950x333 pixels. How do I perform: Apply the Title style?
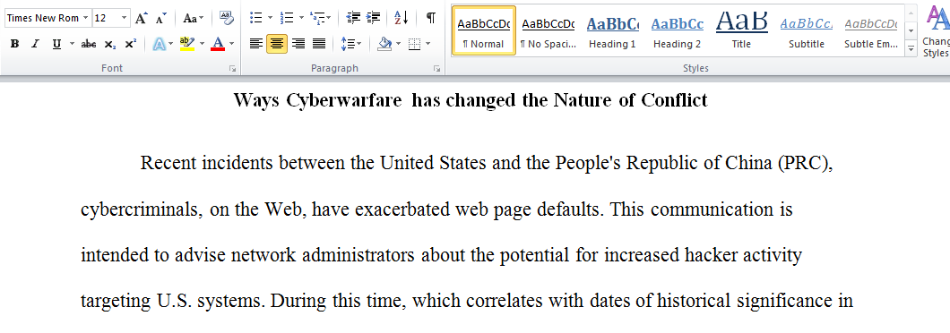pos(741,30)
